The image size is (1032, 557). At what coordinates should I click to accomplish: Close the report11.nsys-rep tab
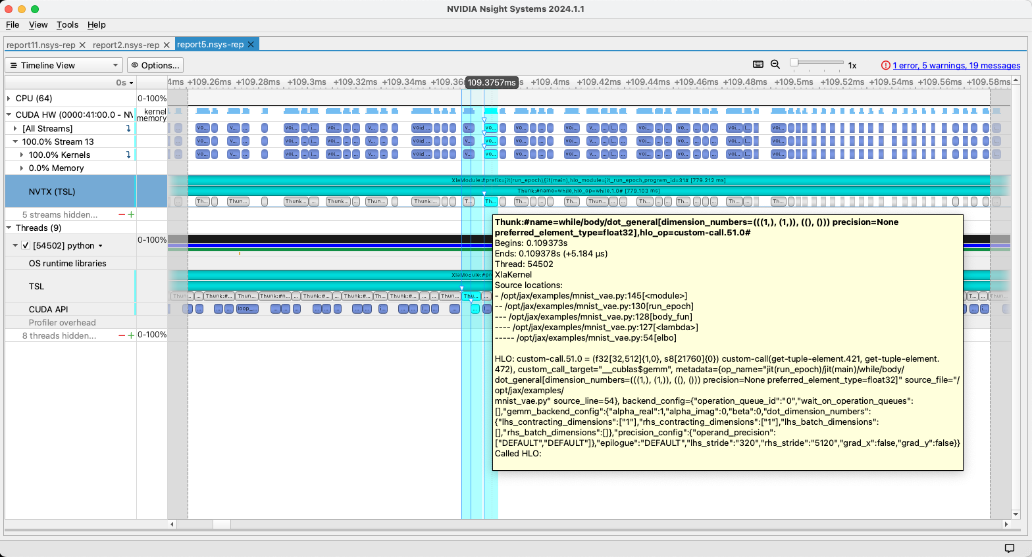pyautogui.click(x=82, y=45)
